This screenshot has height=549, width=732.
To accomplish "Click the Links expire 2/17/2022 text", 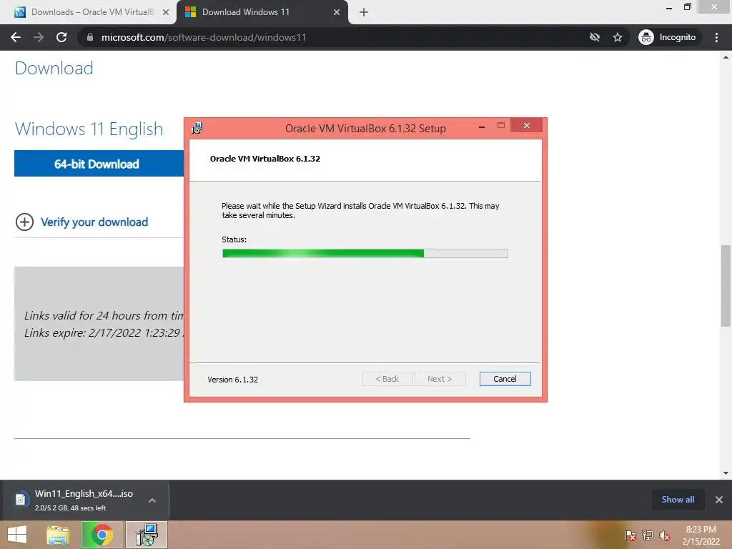I will 104,333.
